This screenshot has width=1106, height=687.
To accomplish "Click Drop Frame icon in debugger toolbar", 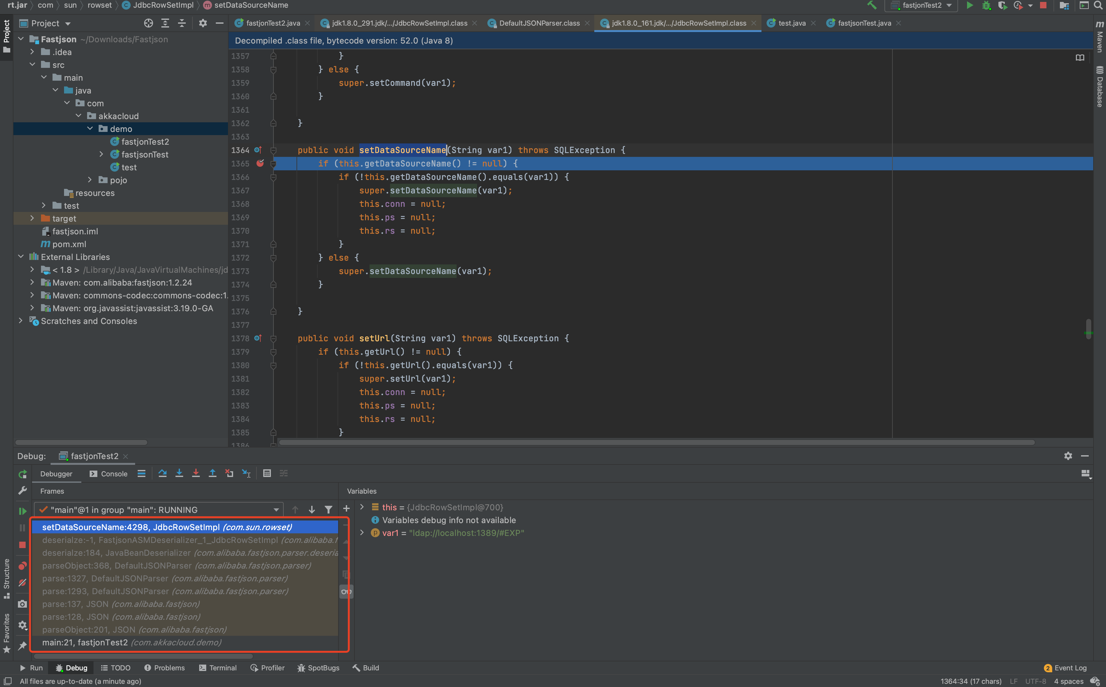I will [x=229, y=473].
